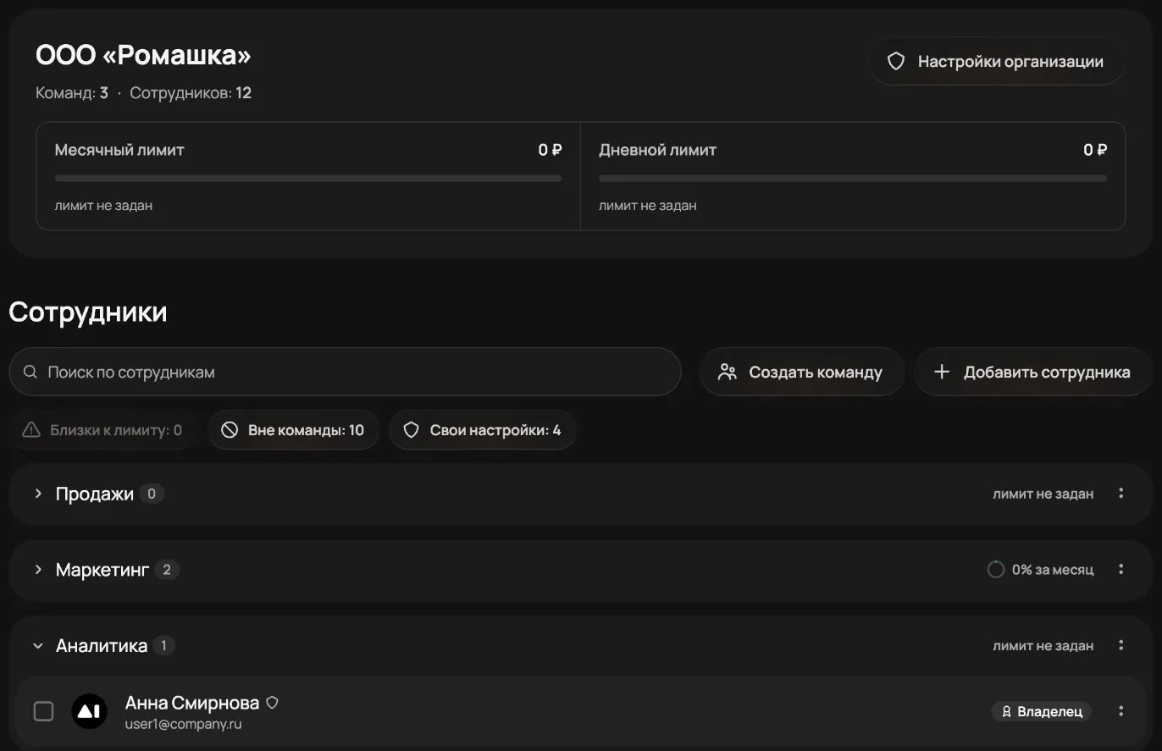The width and height of the screenshot is (1162, 751).
Task: Open Настройки организации
Action: (997, 62)
